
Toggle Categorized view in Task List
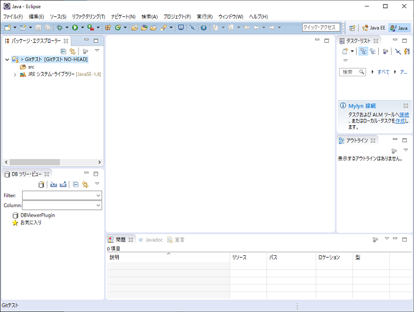coord(363,51)
